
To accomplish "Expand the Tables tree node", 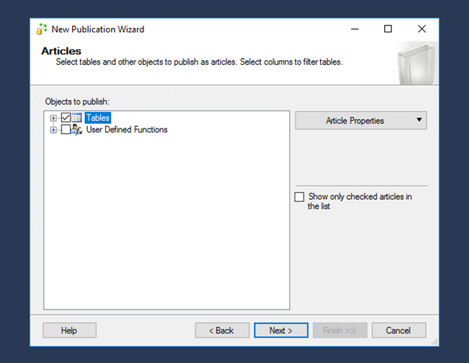I will [x=53, y=118].
